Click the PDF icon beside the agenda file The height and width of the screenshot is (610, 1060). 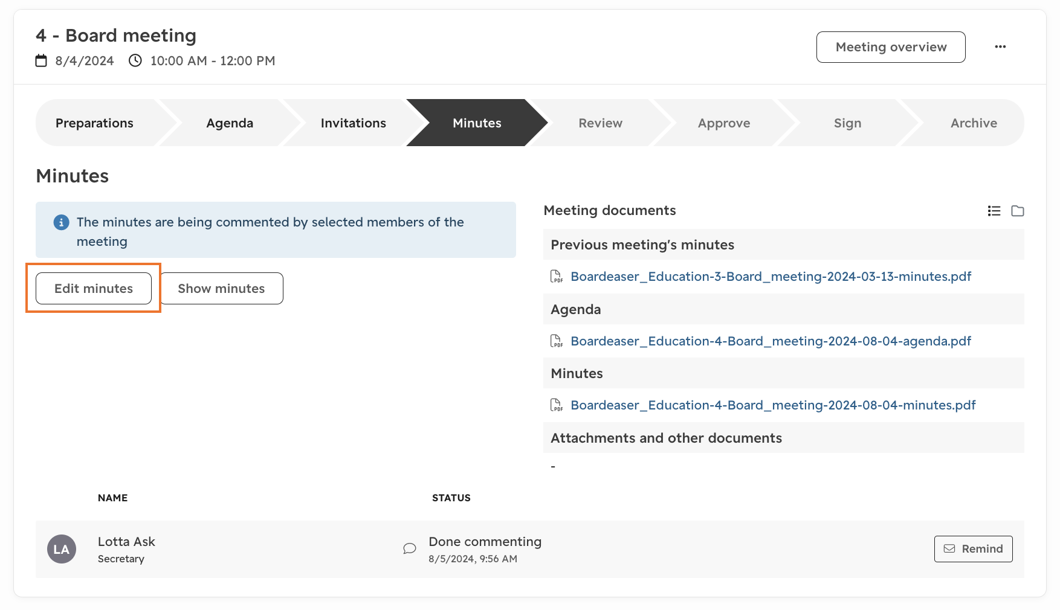point(556,341)
